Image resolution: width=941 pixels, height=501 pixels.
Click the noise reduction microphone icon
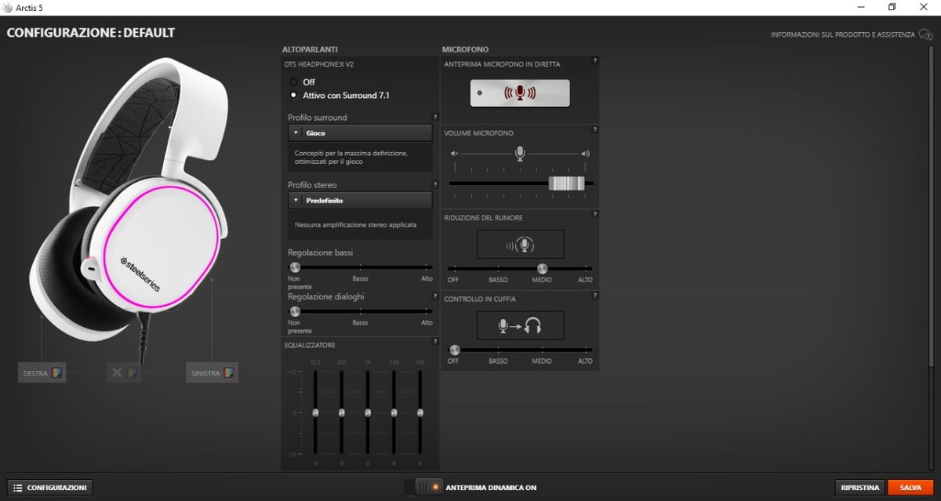click(x=521, y=244)
